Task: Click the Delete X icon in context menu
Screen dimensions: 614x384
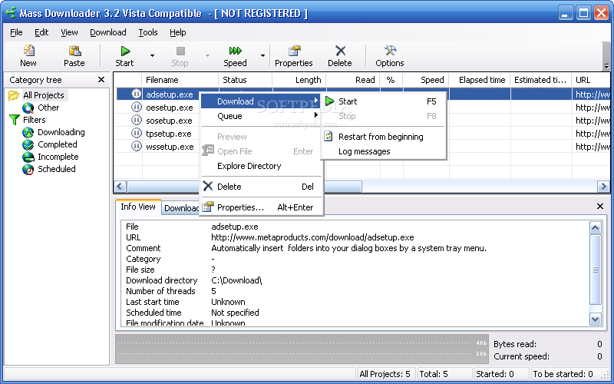Action: coord(208,186)
